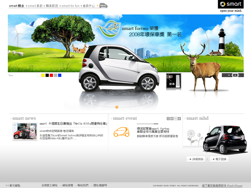Go to smart event page 4
The width and height of the screenshot is (251, 188).
[179, 119]
